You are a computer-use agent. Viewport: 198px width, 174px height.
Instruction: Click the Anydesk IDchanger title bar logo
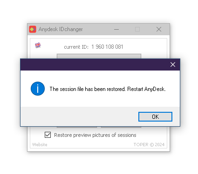coord(33,29)
